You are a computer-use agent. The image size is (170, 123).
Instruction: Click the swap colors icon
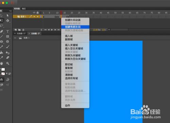click(x=10, y=74)
